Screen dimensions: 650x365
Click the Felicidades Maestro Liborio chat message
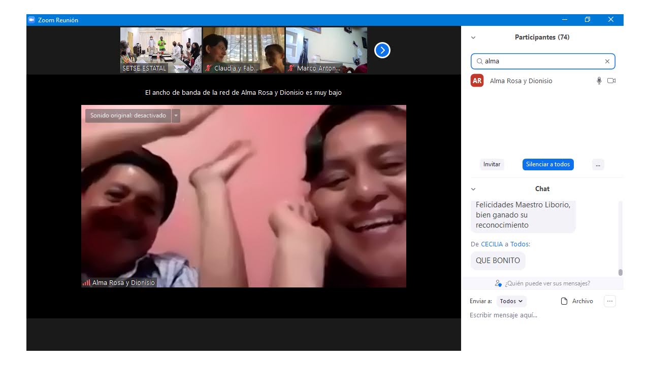[523, 215]
